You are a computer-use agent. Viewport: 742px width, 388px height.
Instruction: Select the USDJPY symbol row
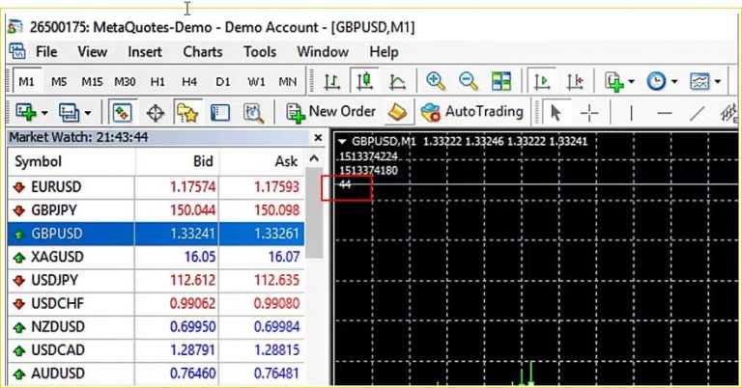point(157,280)
